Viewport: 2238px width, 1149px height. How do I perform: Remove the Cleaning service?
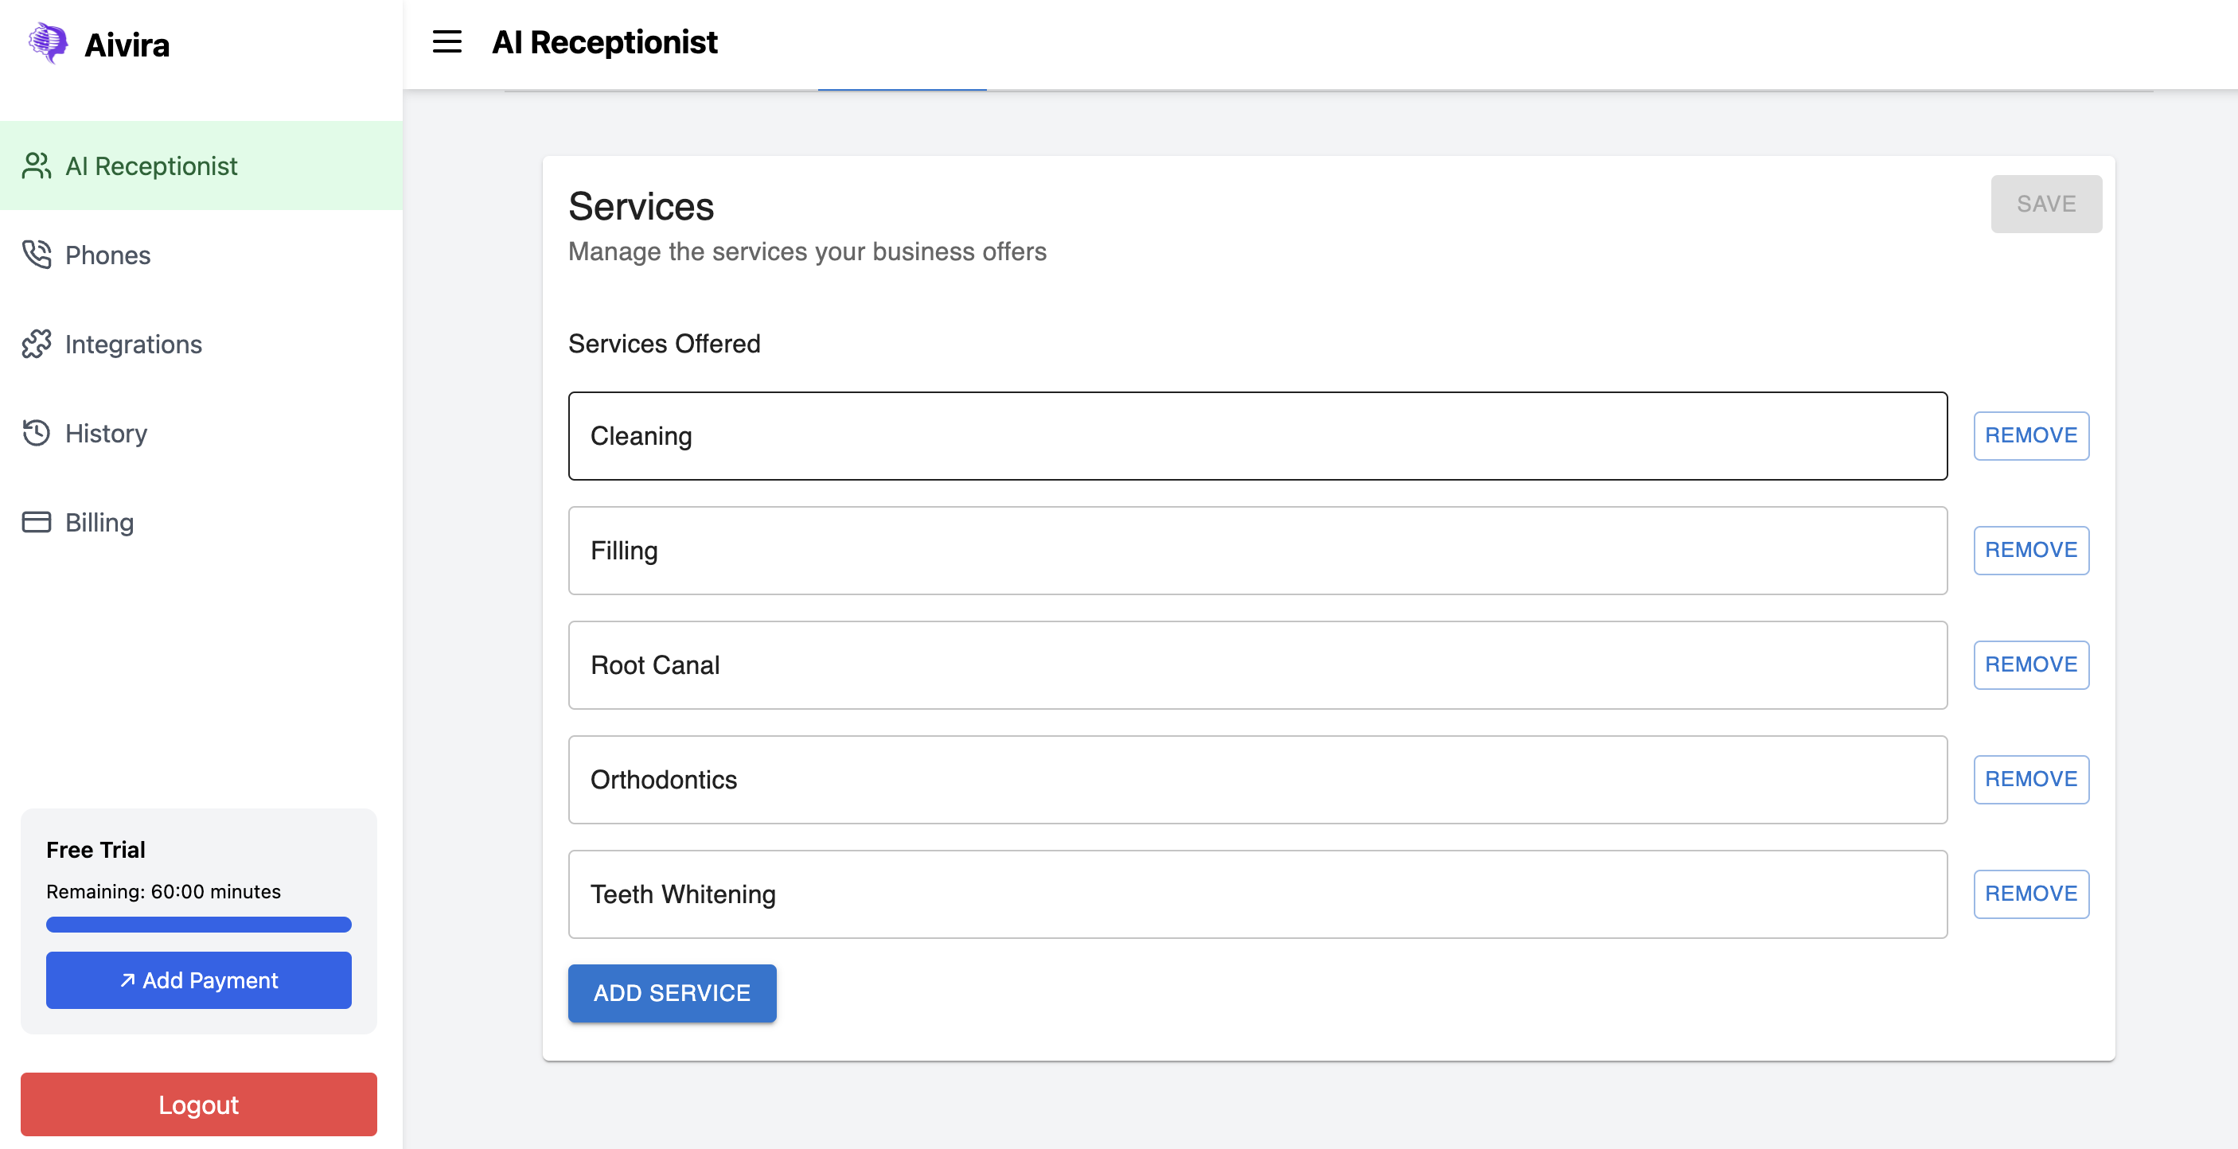(2029, 435)
